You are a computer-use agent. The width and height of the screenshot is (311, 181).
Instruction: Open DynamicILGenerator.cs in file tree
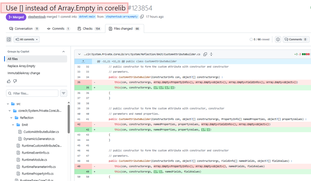[39, 139]
